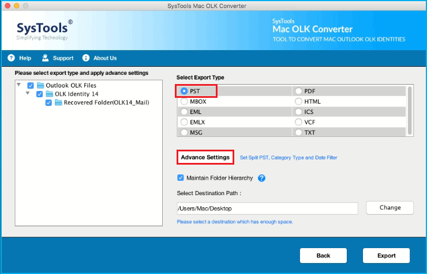Toggle the Maintain Folder Hierarchy checkbox

pos(180,178)
